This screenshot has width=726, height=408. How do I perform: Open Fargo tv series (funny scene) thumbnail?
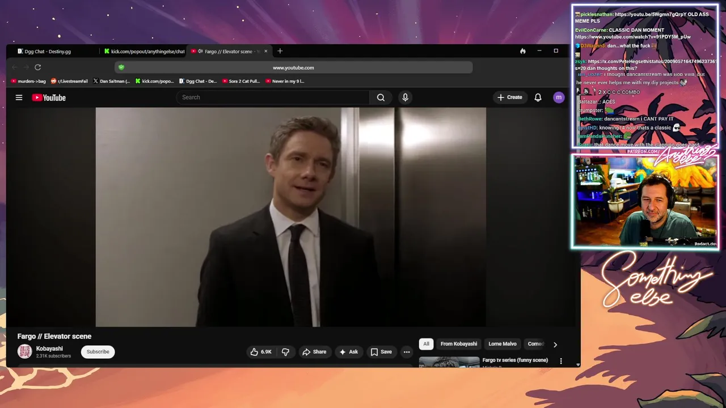click(x=449, y=362)
